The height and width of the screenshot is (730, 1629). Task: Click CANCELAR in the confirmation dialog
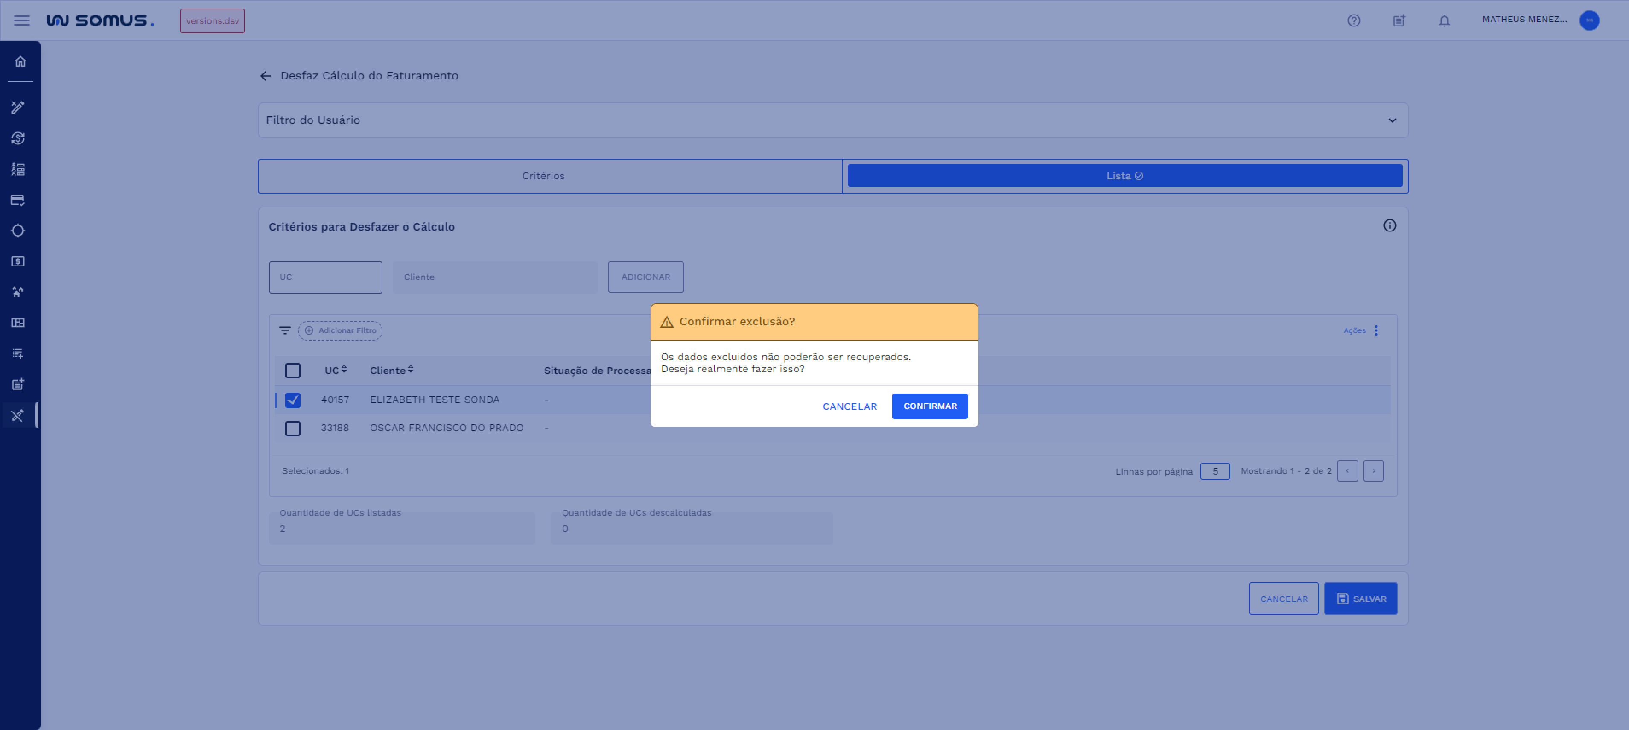(x=849, y=406)
